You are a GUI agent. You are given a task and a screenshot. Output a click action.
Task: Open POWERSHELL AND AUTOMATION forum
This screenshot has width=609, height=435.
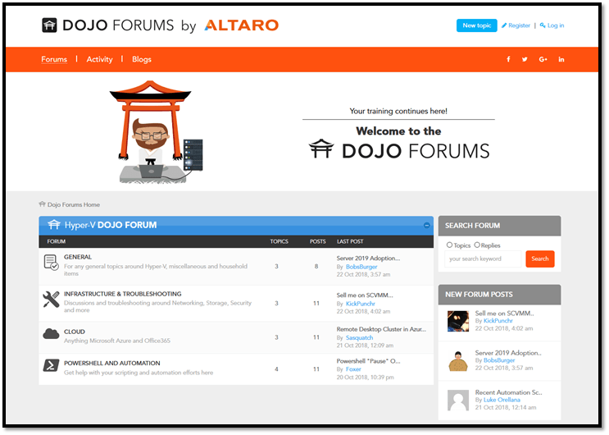111,363
